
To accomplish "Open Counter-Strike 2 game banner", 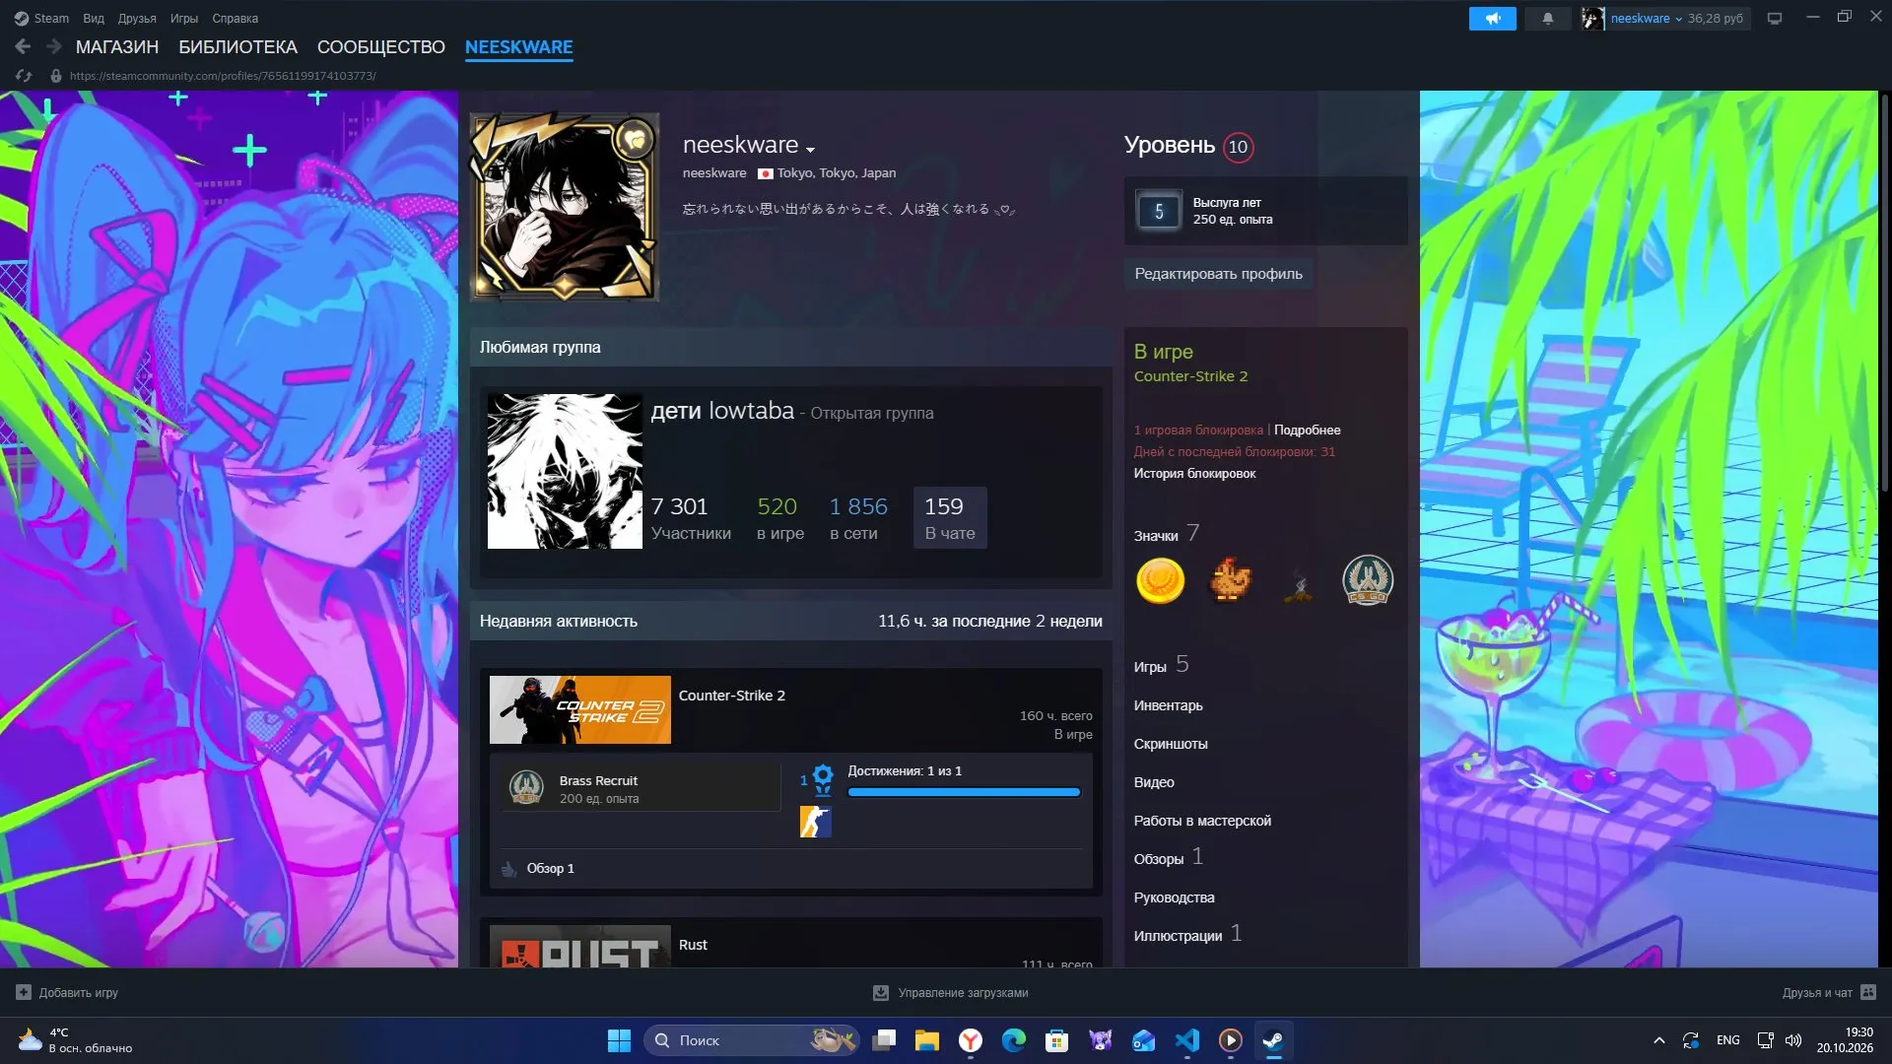I will (x=579, y=709).
